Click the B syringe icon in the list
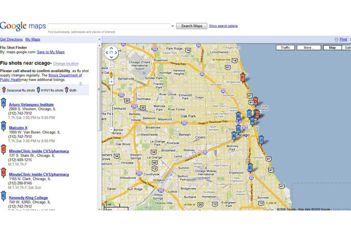The height and width of the screenshot is (230, 351). pos(3,126)
